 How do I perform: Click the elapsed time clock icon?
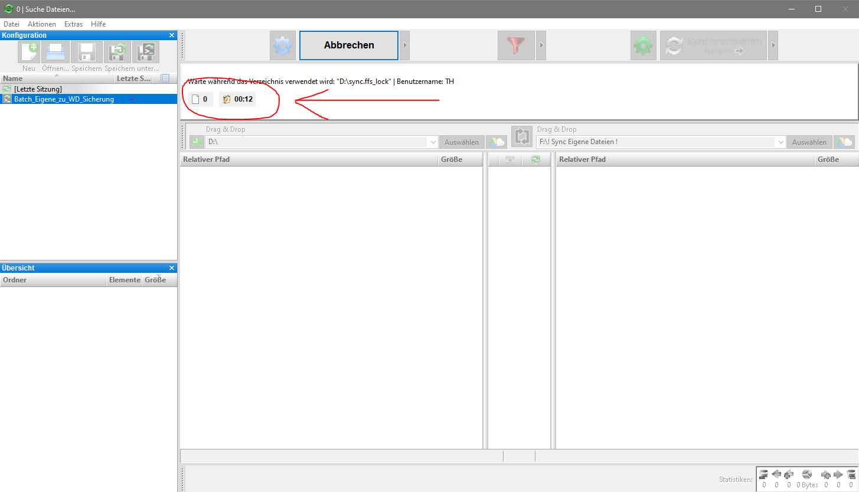[227, 99]
